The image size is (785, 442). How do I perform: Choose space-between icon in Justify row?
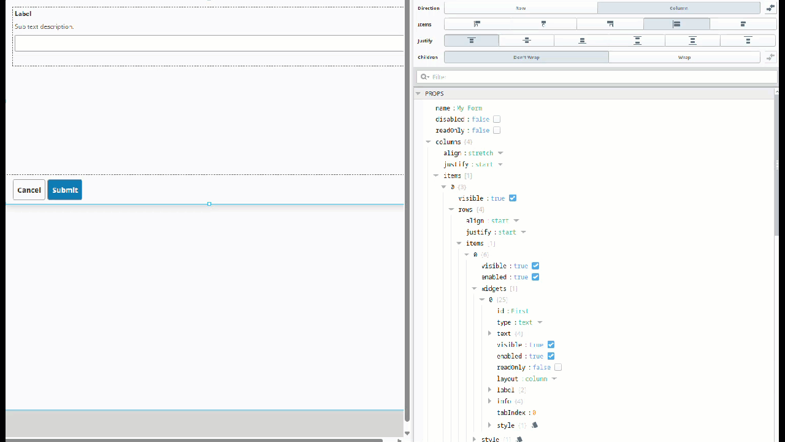637,41
